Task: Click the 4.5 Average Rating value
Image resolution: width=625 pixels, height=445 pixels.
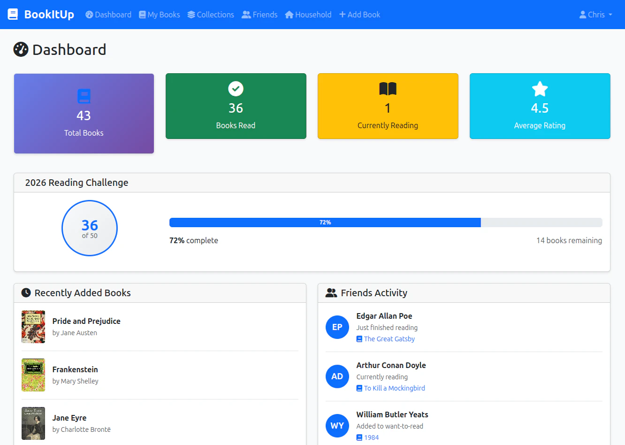Action: coord(540,108)
